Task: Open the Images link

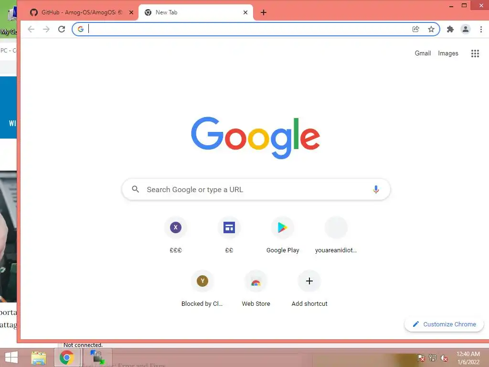Action: 448,54
